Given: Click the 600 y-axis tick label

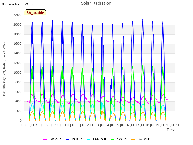Looking at the screenshot, I should (18, 92).
